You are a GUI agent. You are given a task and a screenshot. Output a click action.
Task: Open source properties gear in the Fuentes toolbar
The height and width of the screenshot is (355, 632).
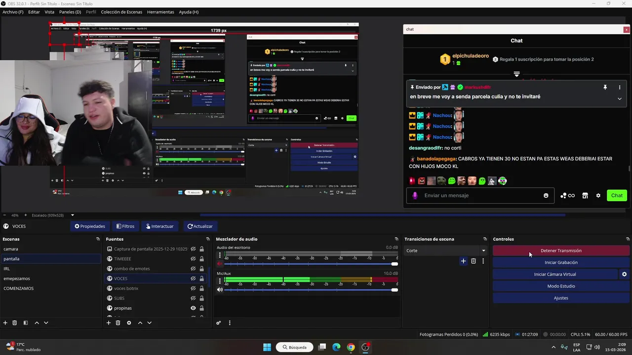[129, 323]
